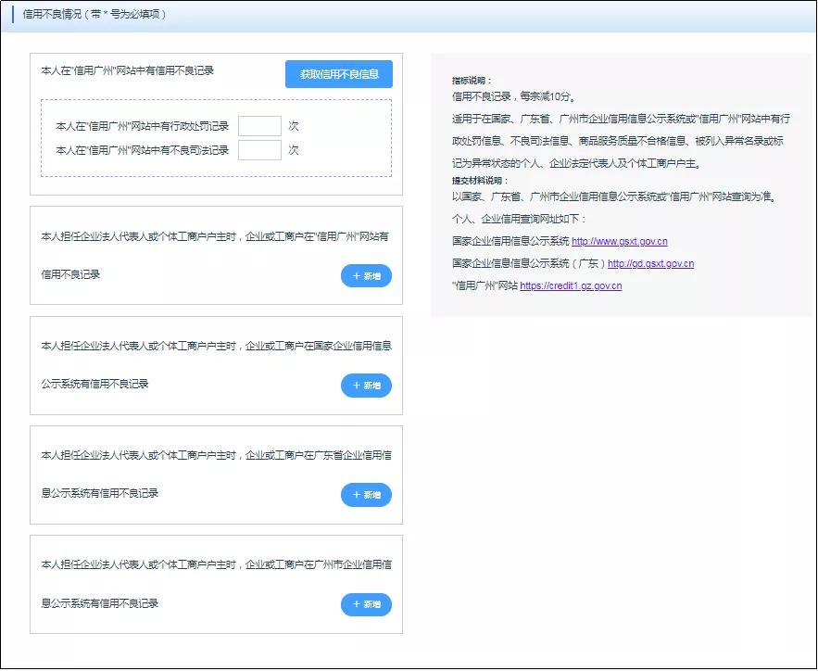The image size is (818, 671).
Task: Click the first 新增 button for Credit Guangzhou records
Action: tap(366, 275)
